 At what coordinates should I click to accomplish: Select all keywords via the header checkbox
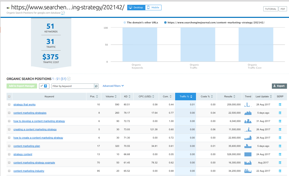point(9,96)
